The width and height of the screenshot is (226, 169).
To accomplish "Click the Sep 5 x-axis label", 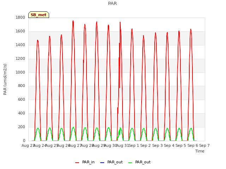I will [181, 145].
